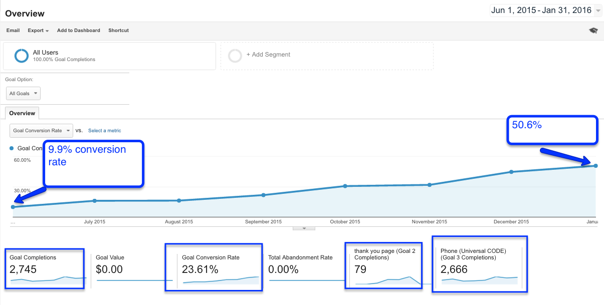604x305 pixels.
Task: Click the October 2015 data point
Action: click(345, 186)
